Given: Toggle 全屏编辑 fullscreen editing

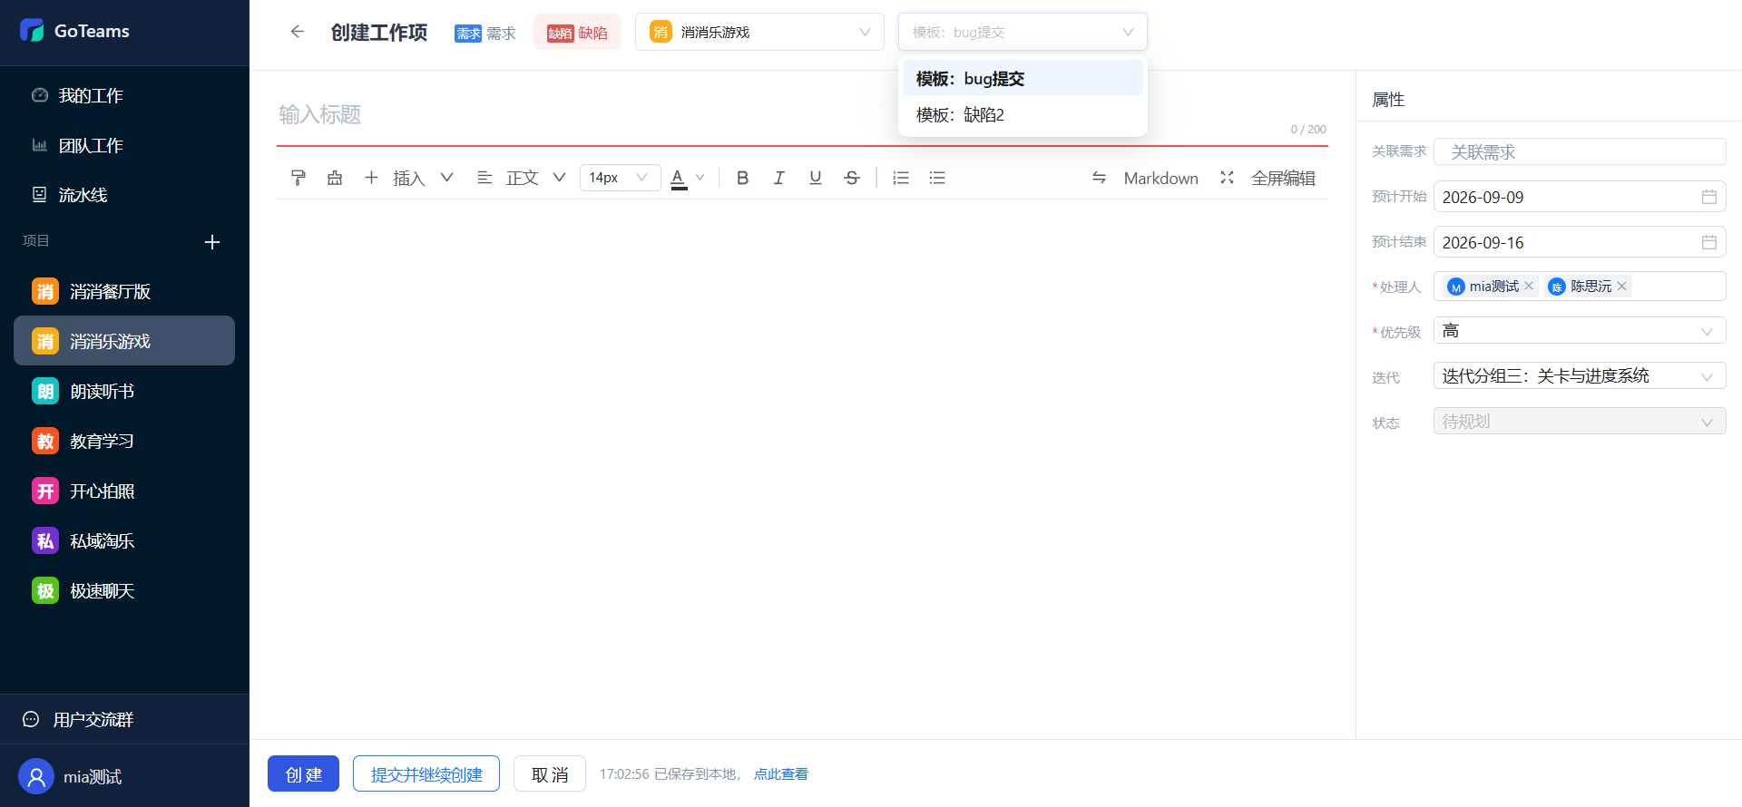Looking at the screenshot, I should tap(1267, 178).
